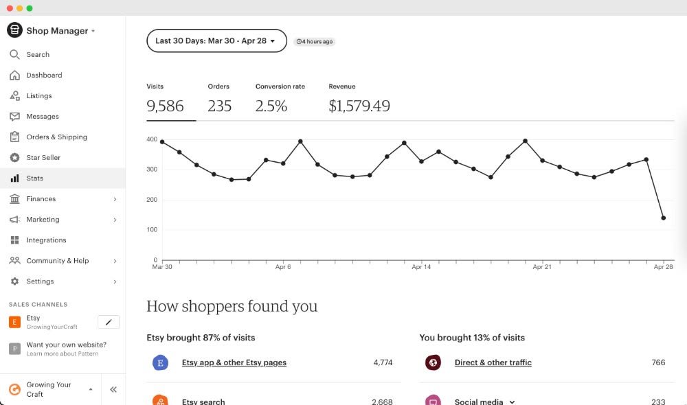Click the Messages envelope icon
The width and height of the screenshot is (687, 405).
pos(14,116)
